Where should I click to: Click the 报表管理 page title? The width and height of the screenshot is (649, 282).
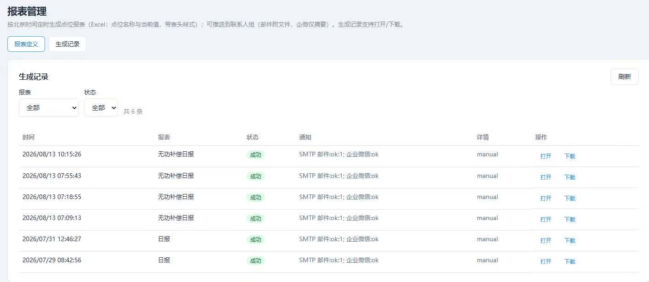27,11
